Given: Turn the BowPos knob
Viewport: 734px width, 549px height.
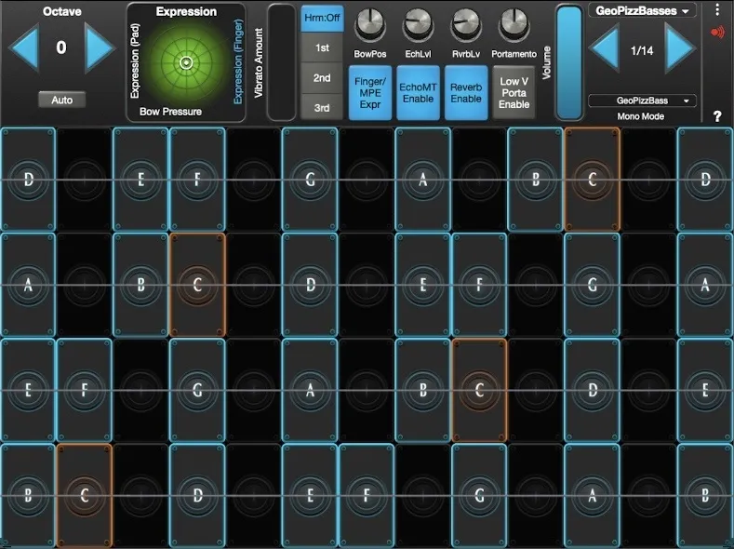Looking at the screenshot, I should click(x=370, y=24).
